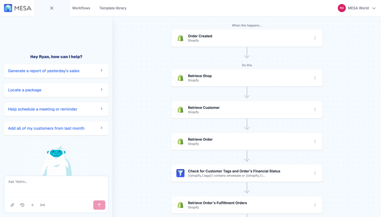Click Shopify icon on Retrieve Customer
Viewport: 381px width, 217px height.
(x=180, y=110)
